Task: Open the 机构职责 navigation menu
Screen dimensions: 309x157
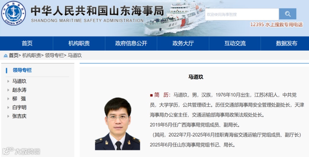Action: (x=79, y=43)
